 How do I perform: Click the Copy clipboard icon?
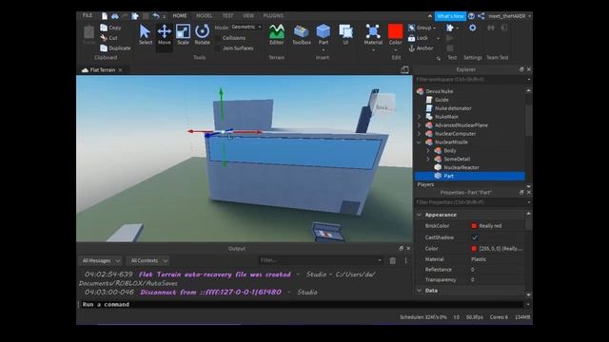104,28
